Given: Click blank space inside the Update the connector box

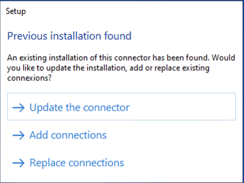Looking at the screenshot, I should 182,108.
